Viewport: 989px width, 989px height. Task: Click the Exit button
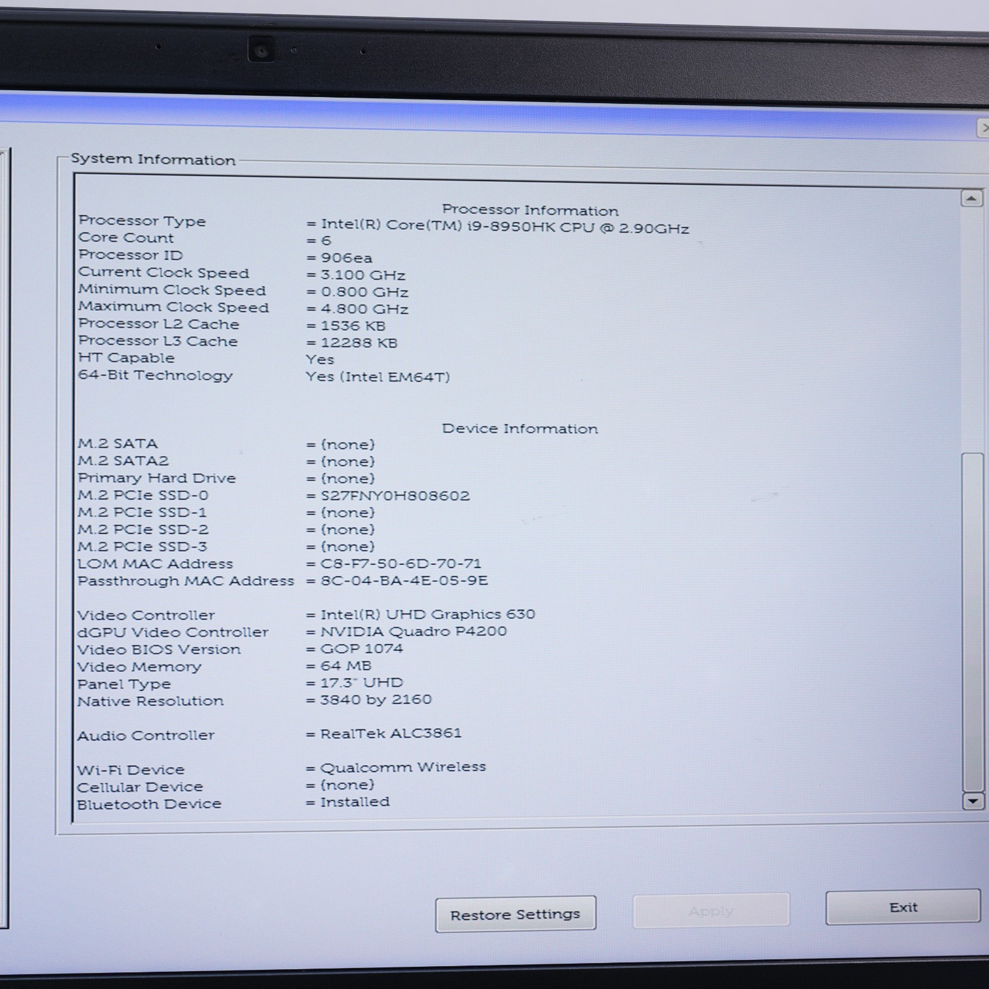[903, 907]
